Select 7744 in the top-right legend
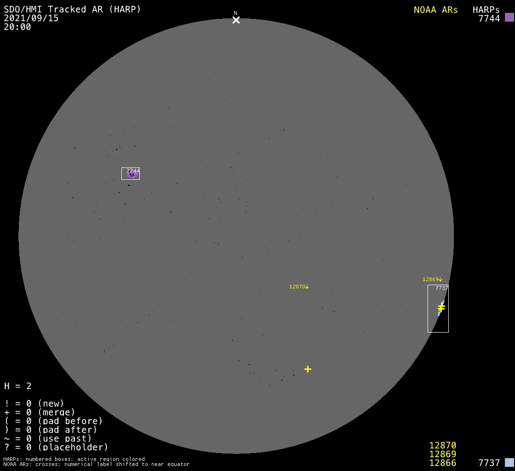The height and width of the screenshot is (471, 515). tap(489, 18)
